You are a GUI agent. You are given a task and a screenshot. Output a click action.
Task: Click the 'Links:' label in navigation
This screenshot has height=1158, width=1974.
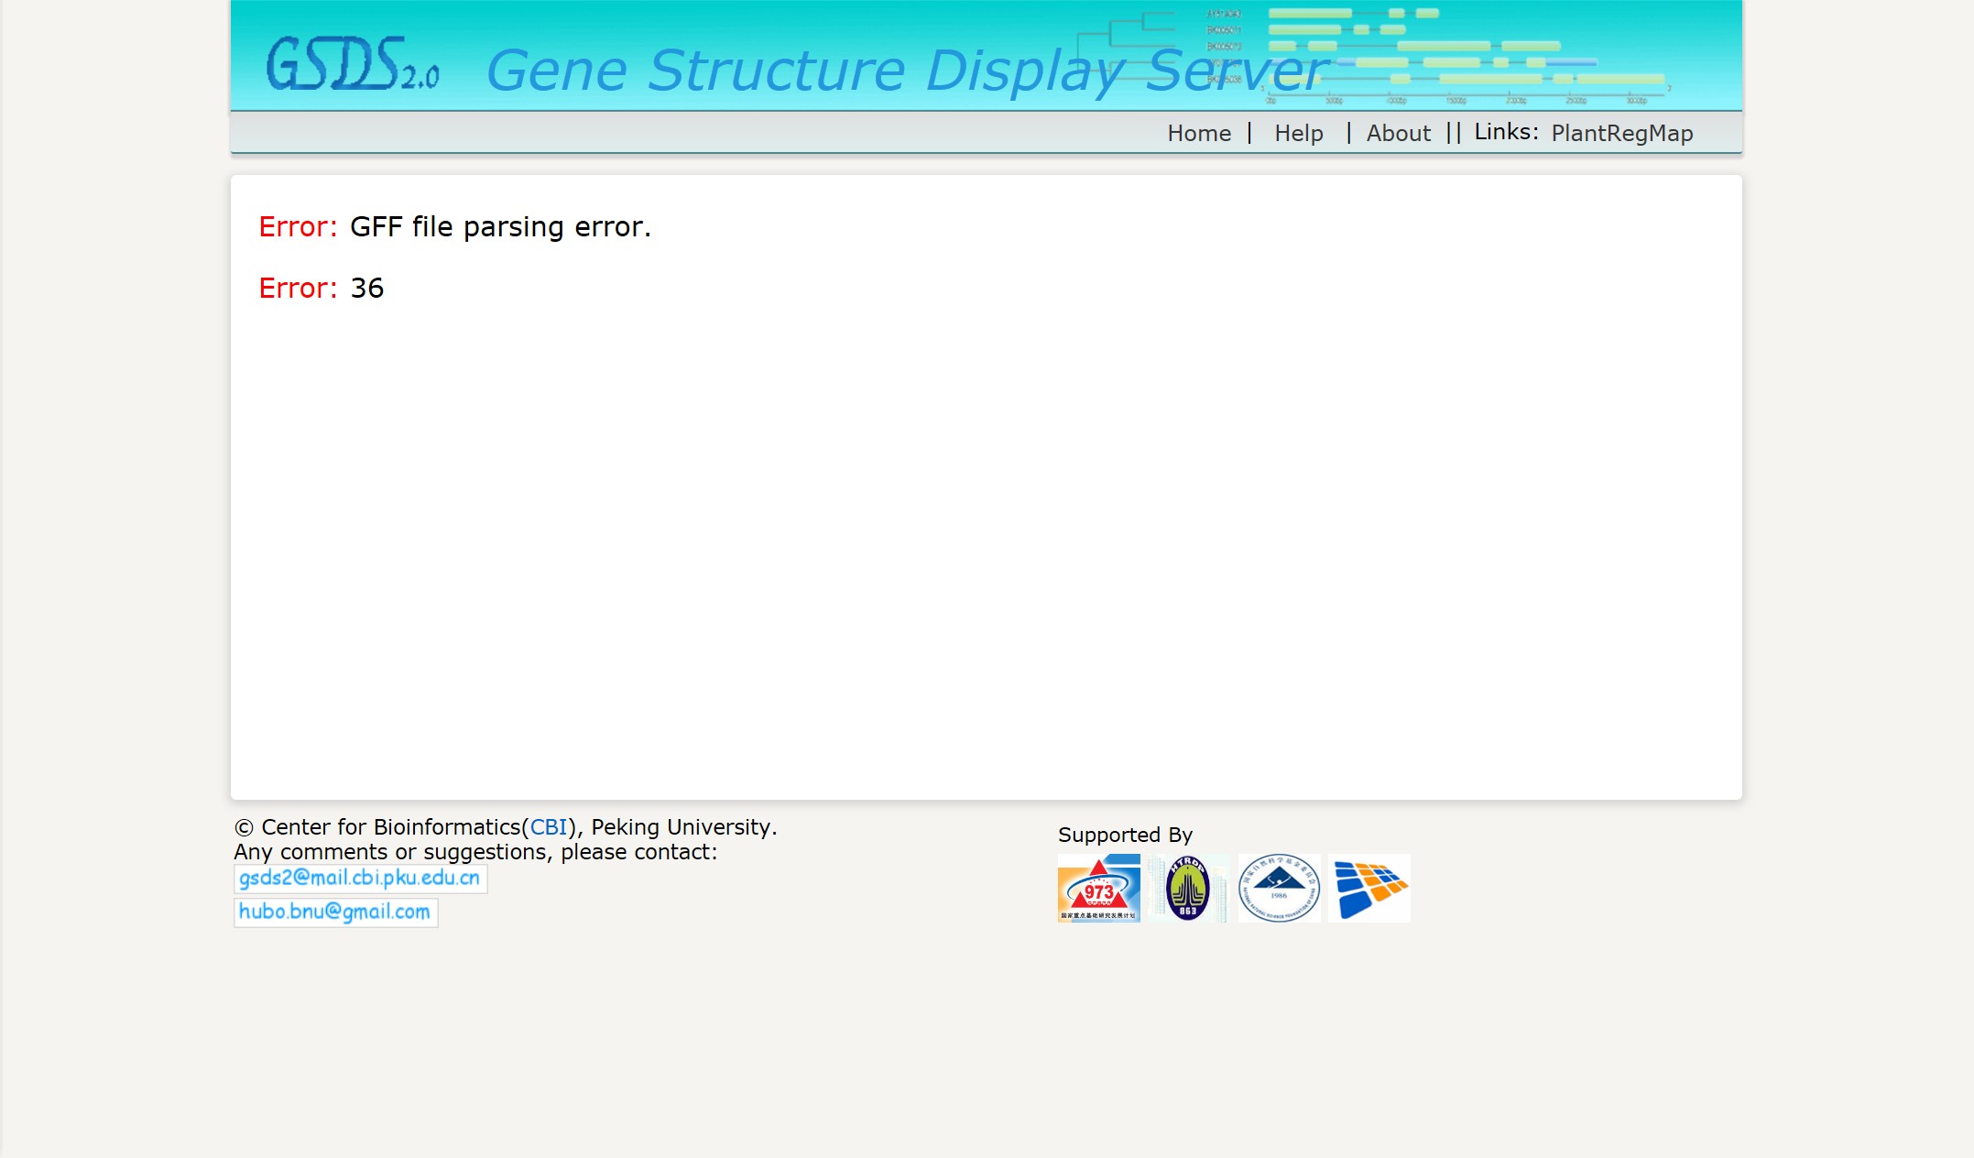click(1506, 133)
